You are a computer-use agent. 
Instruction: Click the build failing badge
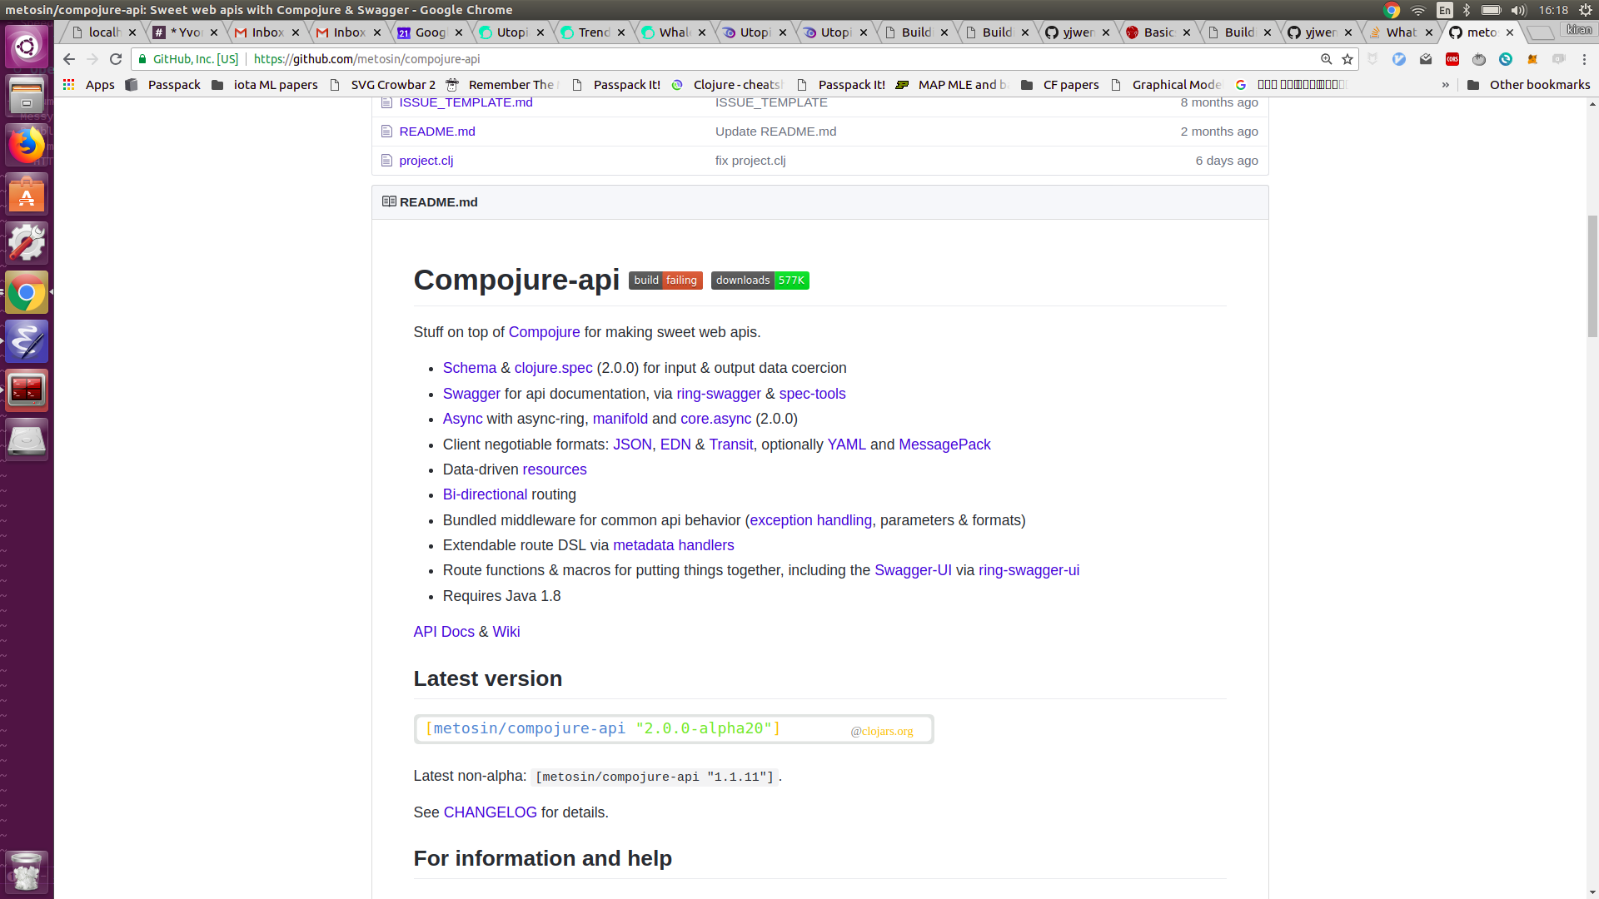tap(665, 281)
